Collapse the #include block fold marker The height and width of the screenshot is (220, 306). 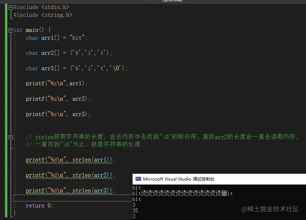[x=11, y=8]
